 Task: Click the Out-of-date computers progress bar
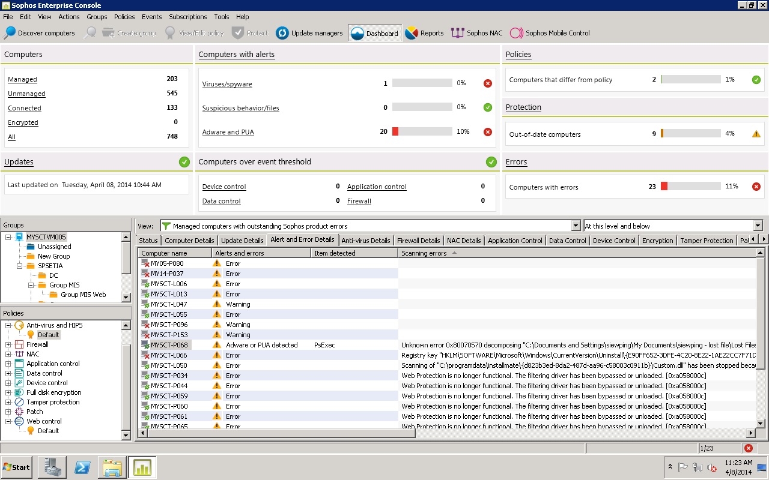(x=691, y=134)
